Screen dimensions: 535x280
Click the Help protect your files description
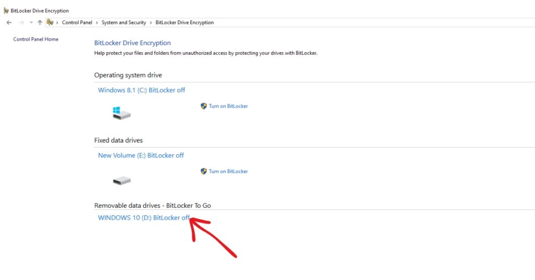pyautogui.click(x=206, y=53)
